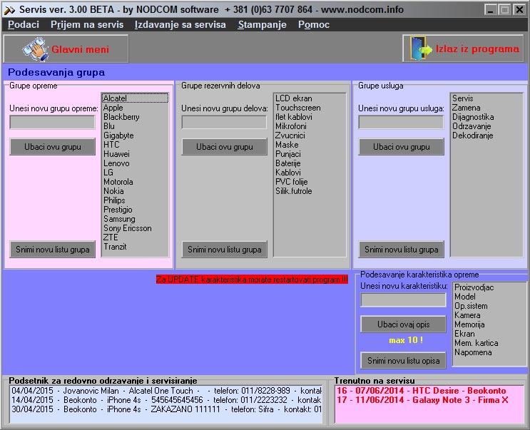Select Op.sistem in characteristics list

pyautogui.click(x=489, y=306)
